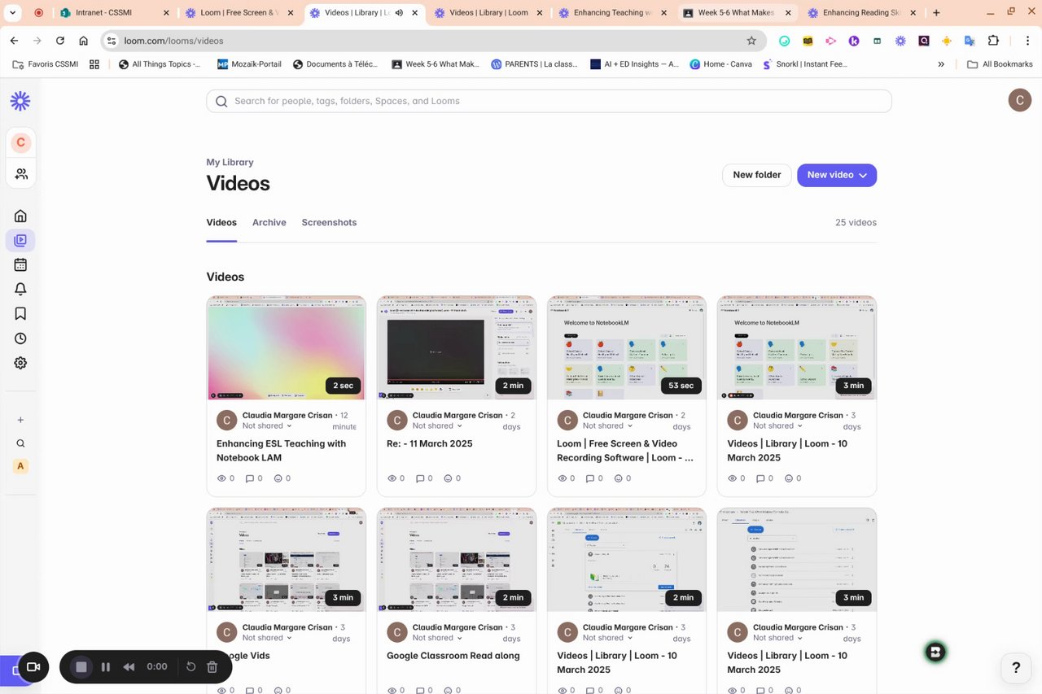This screenshot has width=1042, height=694.
Task: Click the My Library breadcrumb
Action: [x=230, y=162]
